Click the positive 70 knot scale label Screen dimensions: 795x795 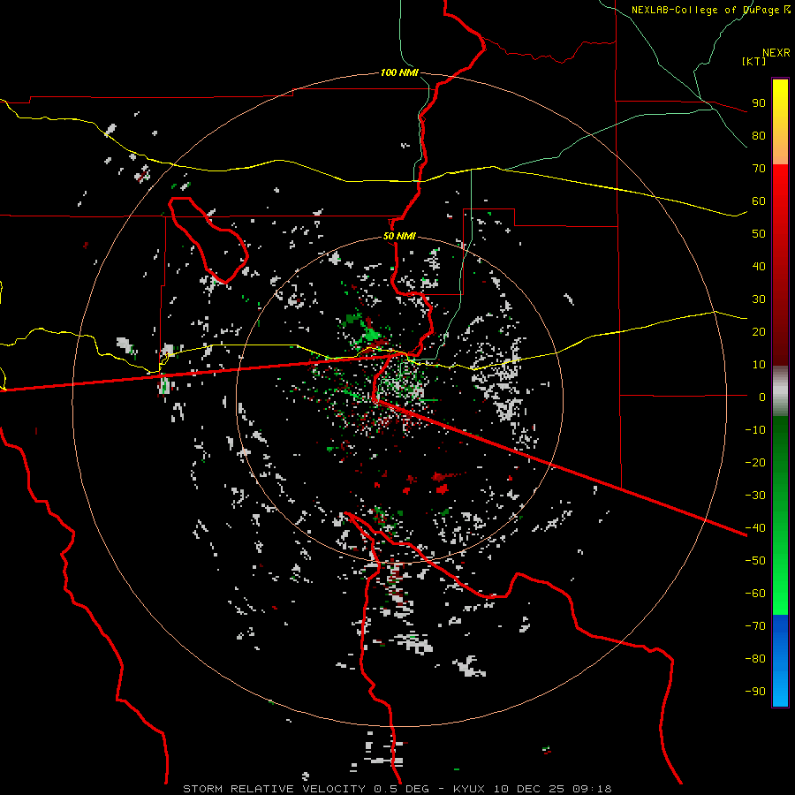(x=759, y=169)
